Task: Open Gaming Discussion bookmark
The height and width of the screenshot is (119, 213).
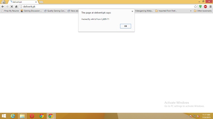Action: point(31,11)
